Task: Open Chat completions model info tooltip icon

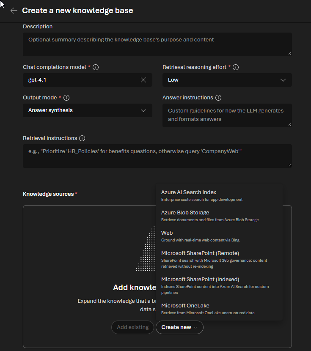Action: tap(96, 67)
